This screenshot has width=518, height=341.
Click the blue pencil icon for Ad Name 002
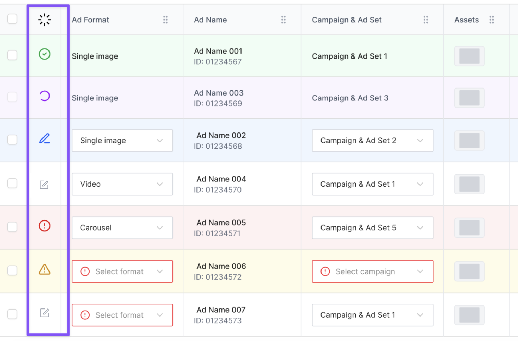pos(45,138)
